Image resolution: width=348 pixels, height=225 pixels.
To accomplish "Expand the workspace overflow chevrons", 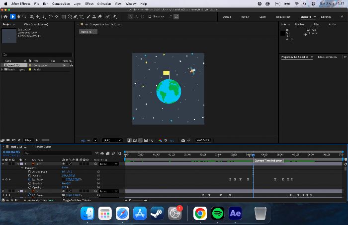I will coord(342,17).
